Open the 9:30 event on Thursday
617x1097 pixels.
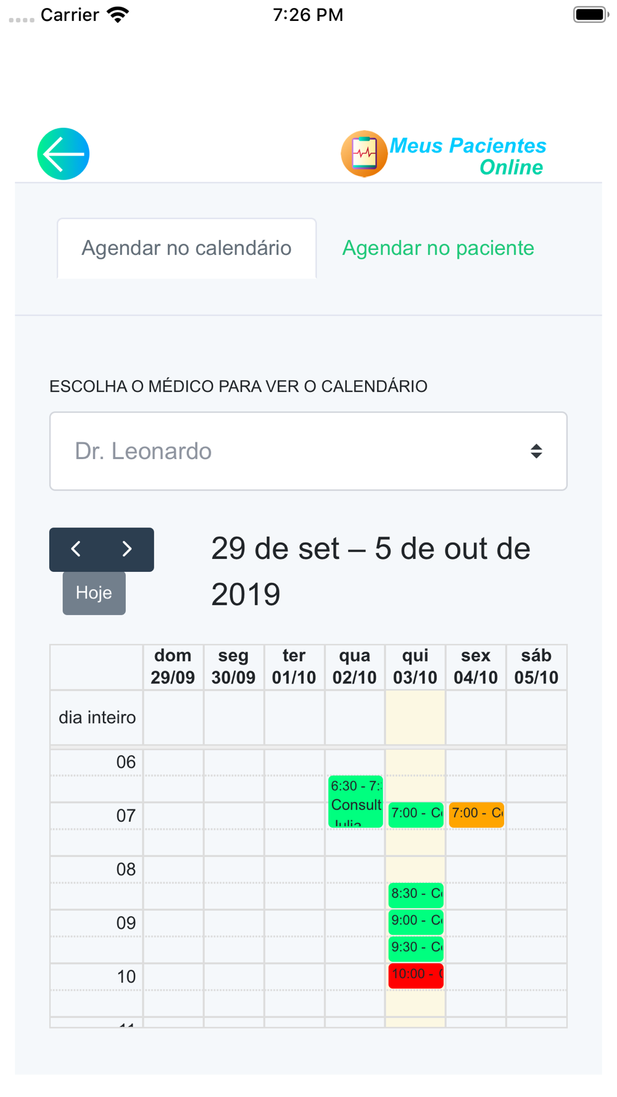tap(416, 948)
